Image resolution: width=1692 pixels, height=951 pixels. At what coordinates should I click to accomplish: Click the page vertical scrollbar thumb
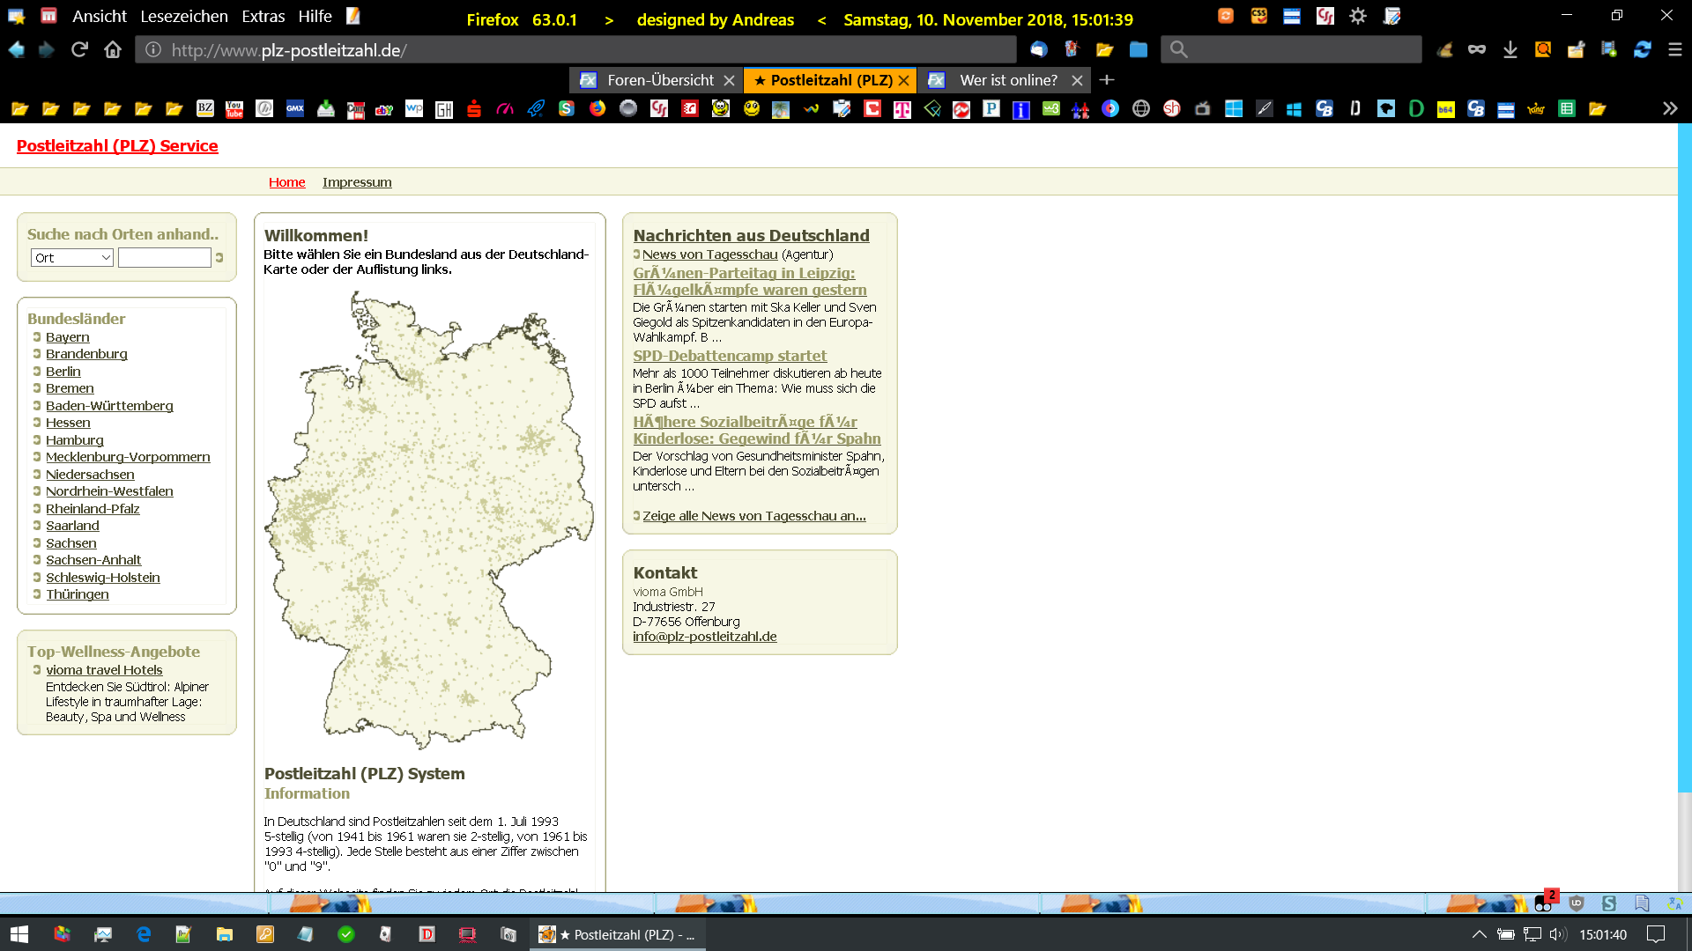point(1684,458)
